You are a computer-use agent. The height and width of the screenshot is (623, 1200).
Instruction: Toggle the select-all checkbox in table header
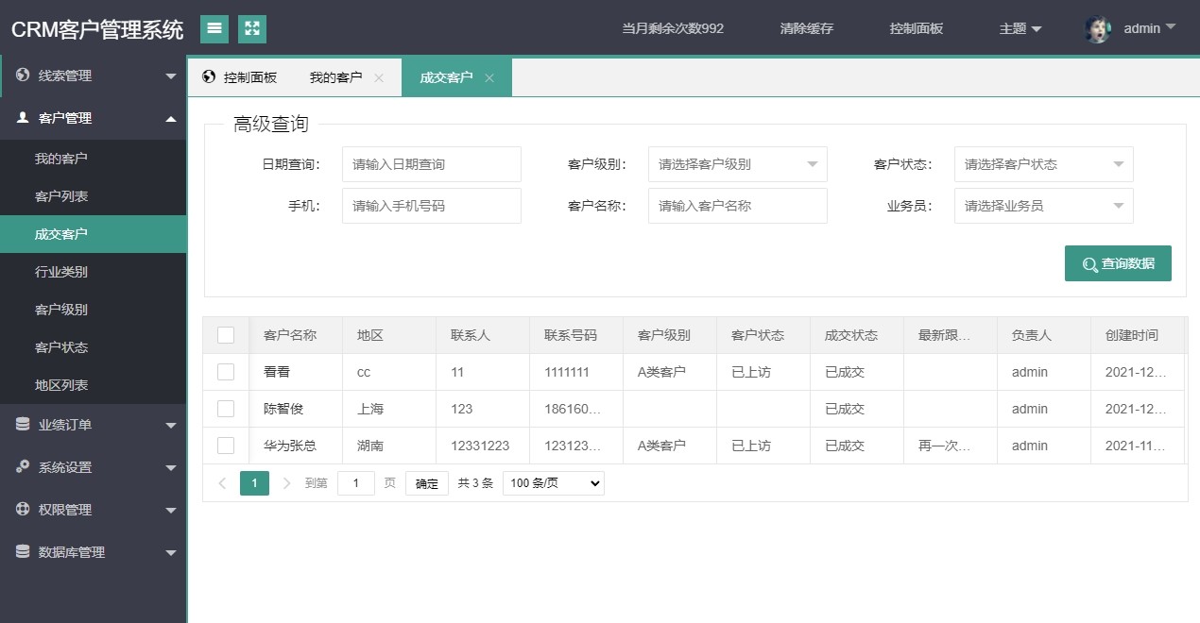pos(226,335)
